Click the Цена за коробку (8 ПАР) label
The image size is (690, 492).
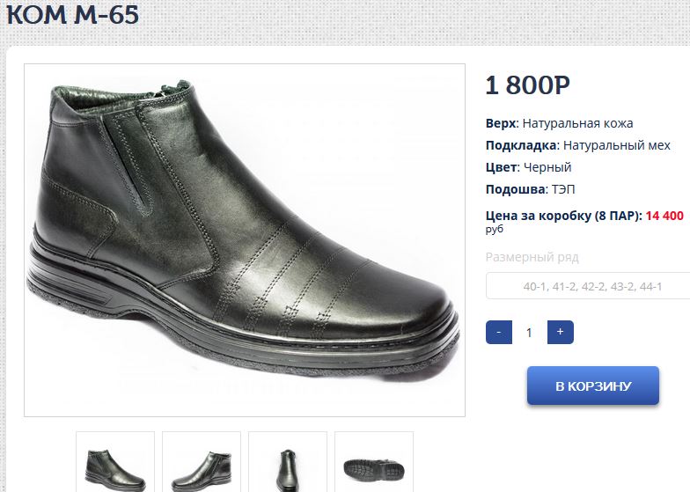click(x=563, y=215)
